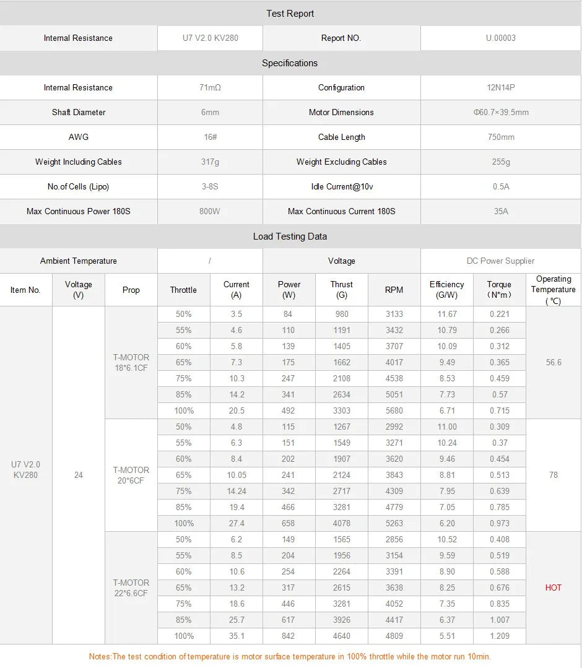582x668 pixels.
Task: Click the Internal Resistance 71mΩ value
Action: 209,87
